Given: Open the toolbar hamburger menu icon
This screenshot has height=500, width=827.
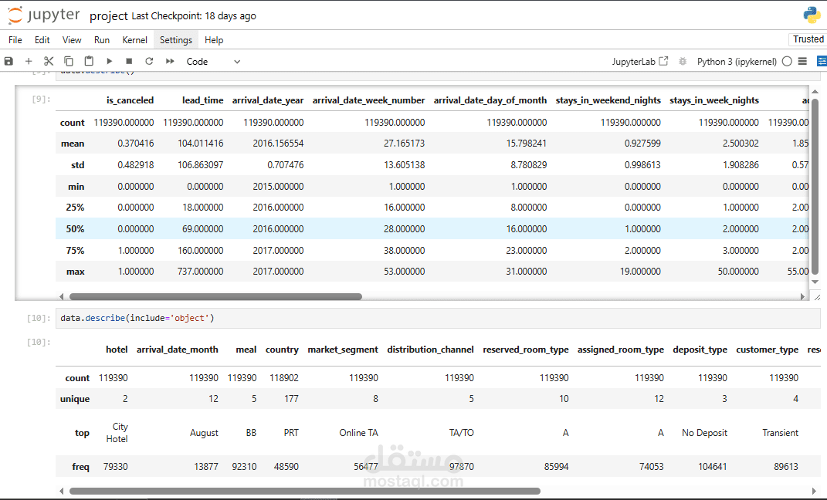Looking at the screenshot, I should coord(803,61).
